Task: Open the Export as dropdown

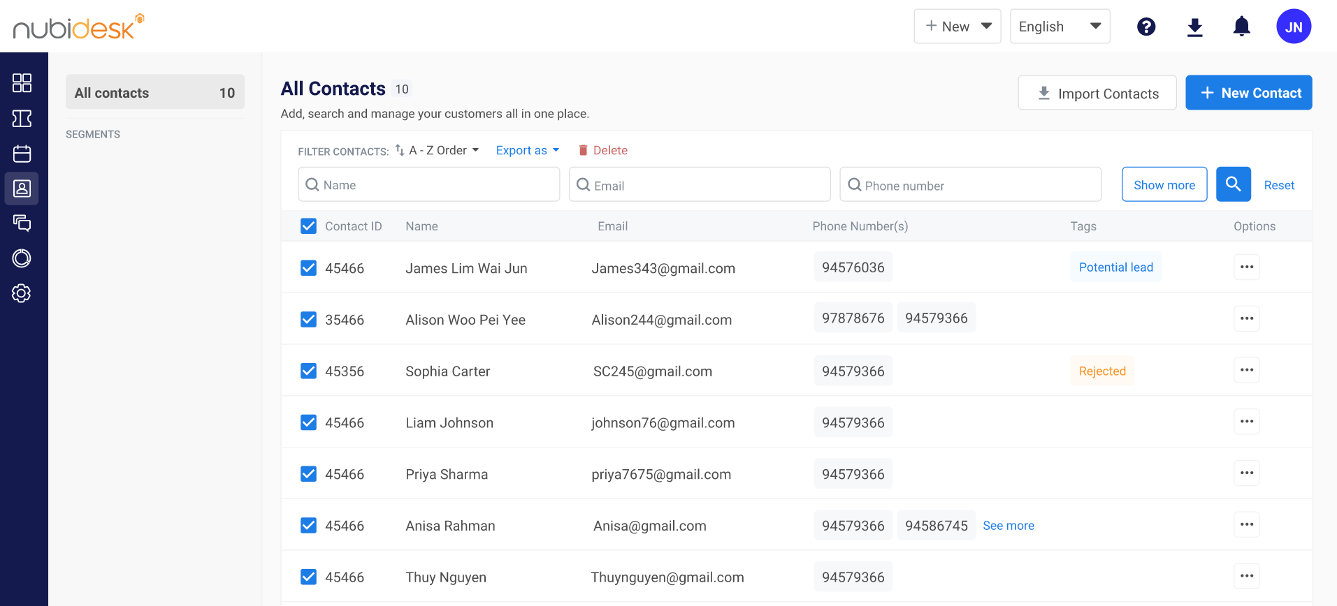Action: click(x=528, y=150)
